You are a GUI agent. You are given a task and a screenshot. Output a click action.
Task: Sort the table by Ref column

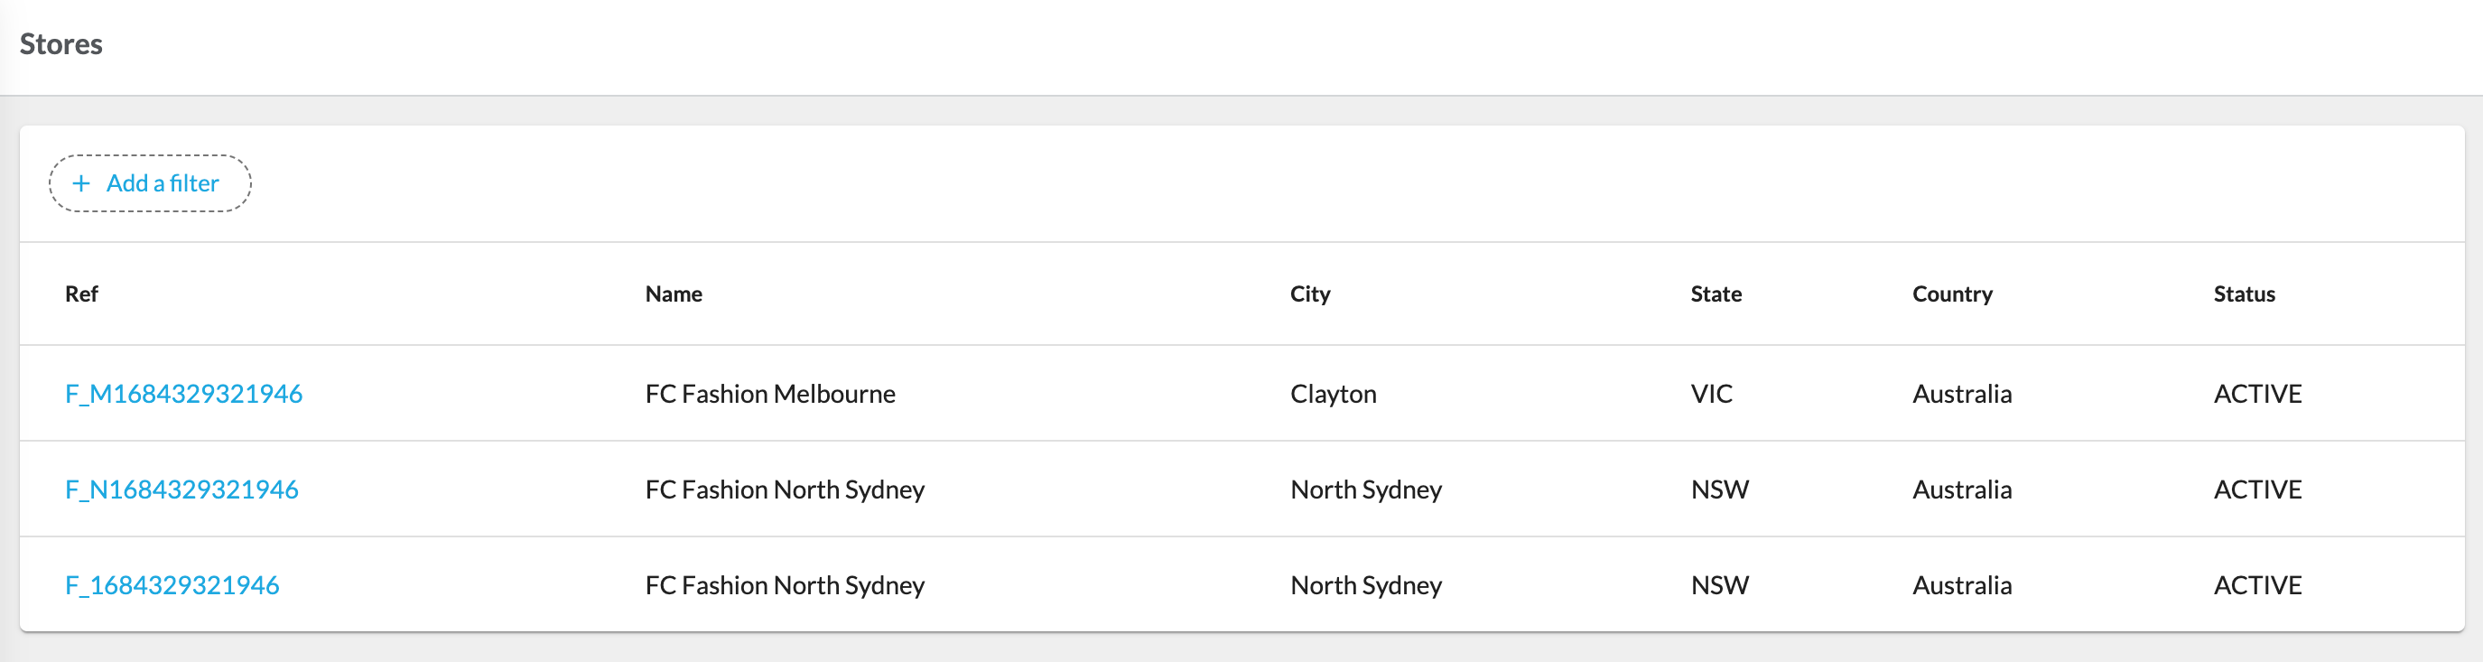click(x=82, y=294)
